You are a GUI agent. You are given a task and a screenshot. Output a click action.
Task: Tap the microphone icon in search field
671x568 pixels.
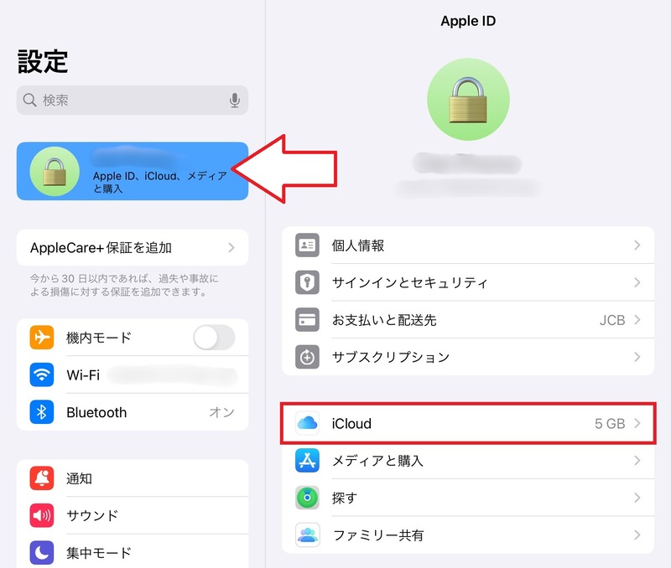(x=234, y=100)
